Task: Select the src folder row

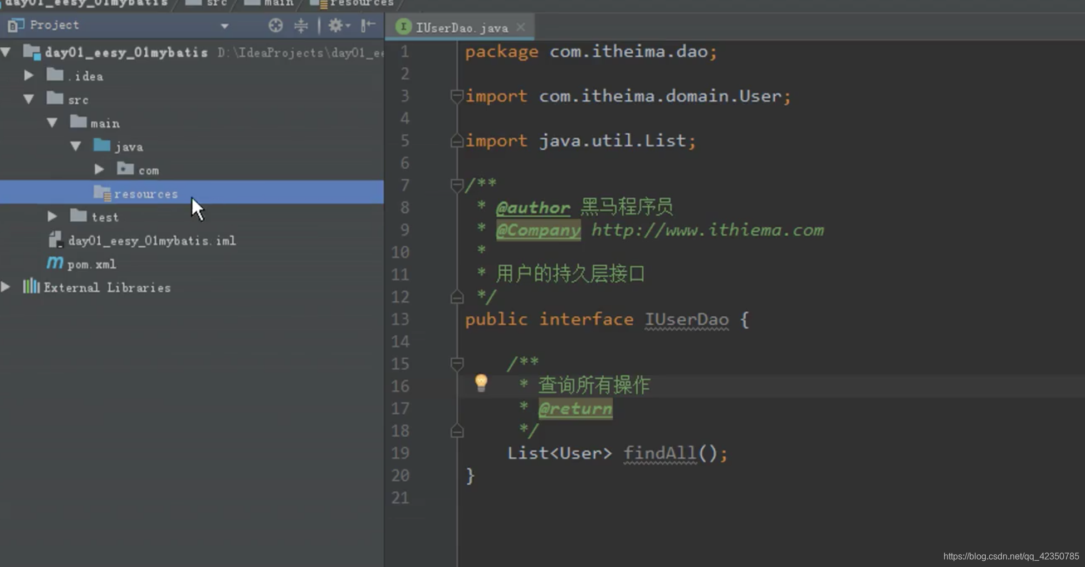Action: tap(192, 99)
